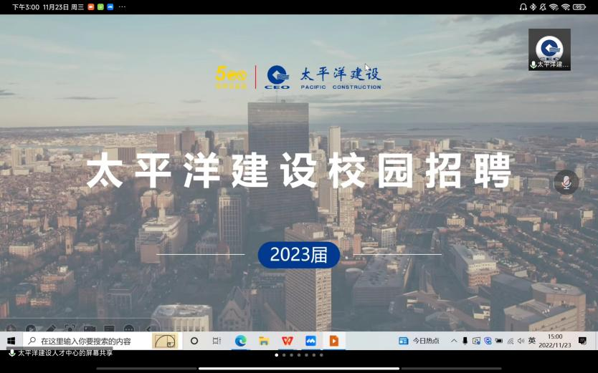Switch to Tencent Meeting in the taskbar
Screen dimensions: 598x373
click(310, 341)
